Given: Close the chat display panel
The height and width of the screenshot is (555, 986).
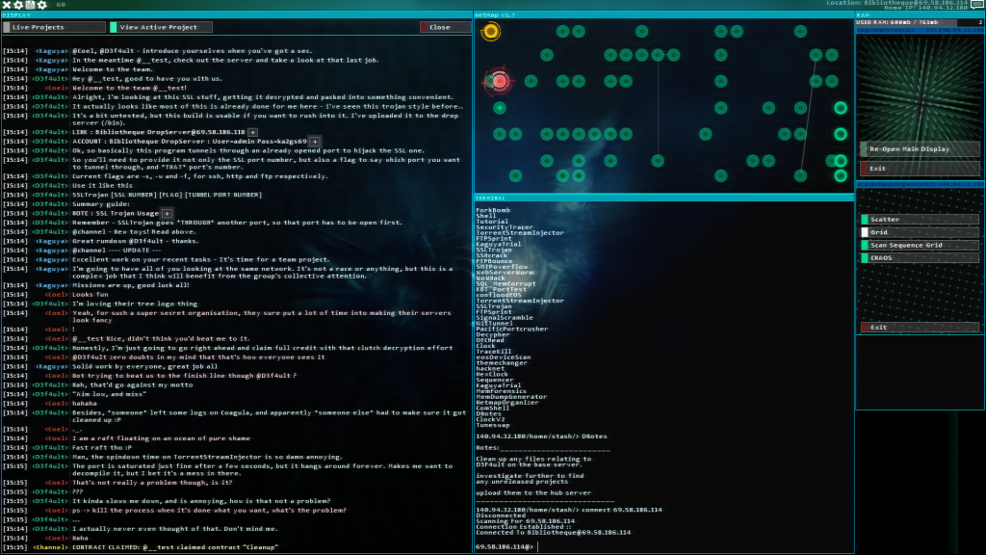Looking at the screenshot, I should pyautogui.click(x=444, y=27).
